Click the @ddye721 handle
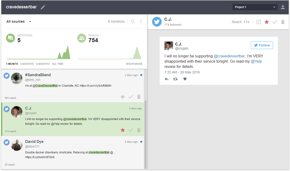Viewport: 290px width, 171px height. pyautogui.click(x=32, y=147)
